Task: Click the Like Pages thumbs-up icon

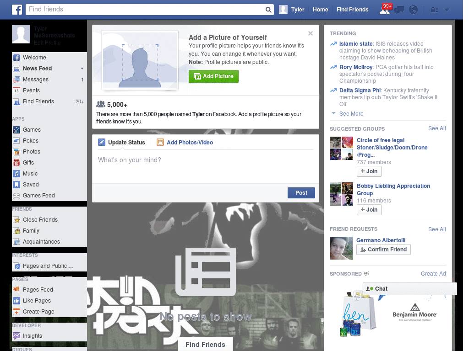Action: point(16,301)
